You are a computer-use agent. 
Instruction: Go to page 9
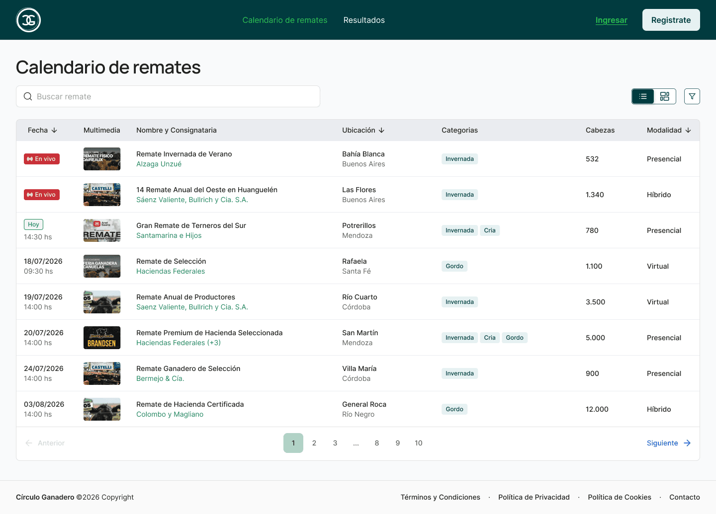point(398,443)
